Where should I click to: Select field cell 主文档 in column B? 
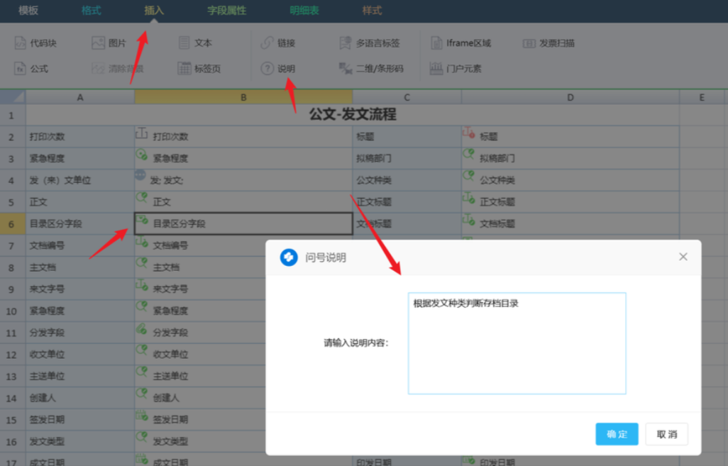(x=200, y=267)
